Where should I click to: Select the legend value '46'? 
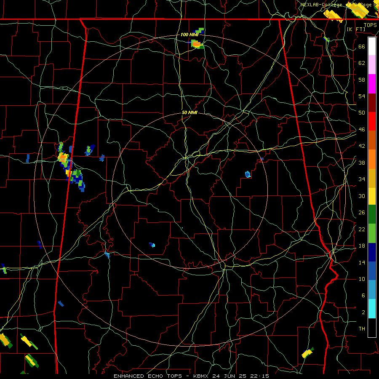click(x=362, y=129)
